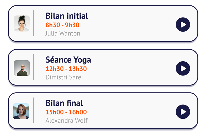203x134 pixels.
Task: View Dimistri Sare's avatar picture
Action: coord(22,68)
